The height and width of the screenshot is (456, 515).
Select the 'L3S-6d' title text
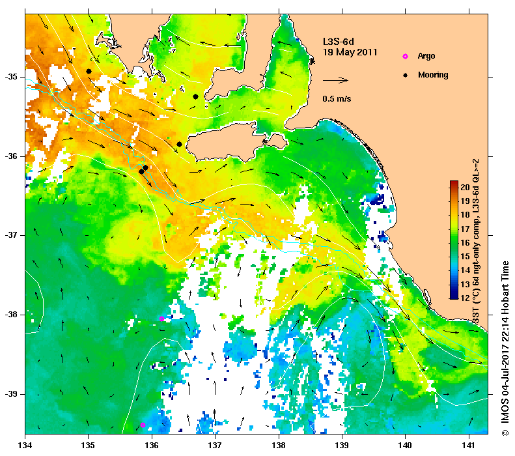[x=339, y=42]
